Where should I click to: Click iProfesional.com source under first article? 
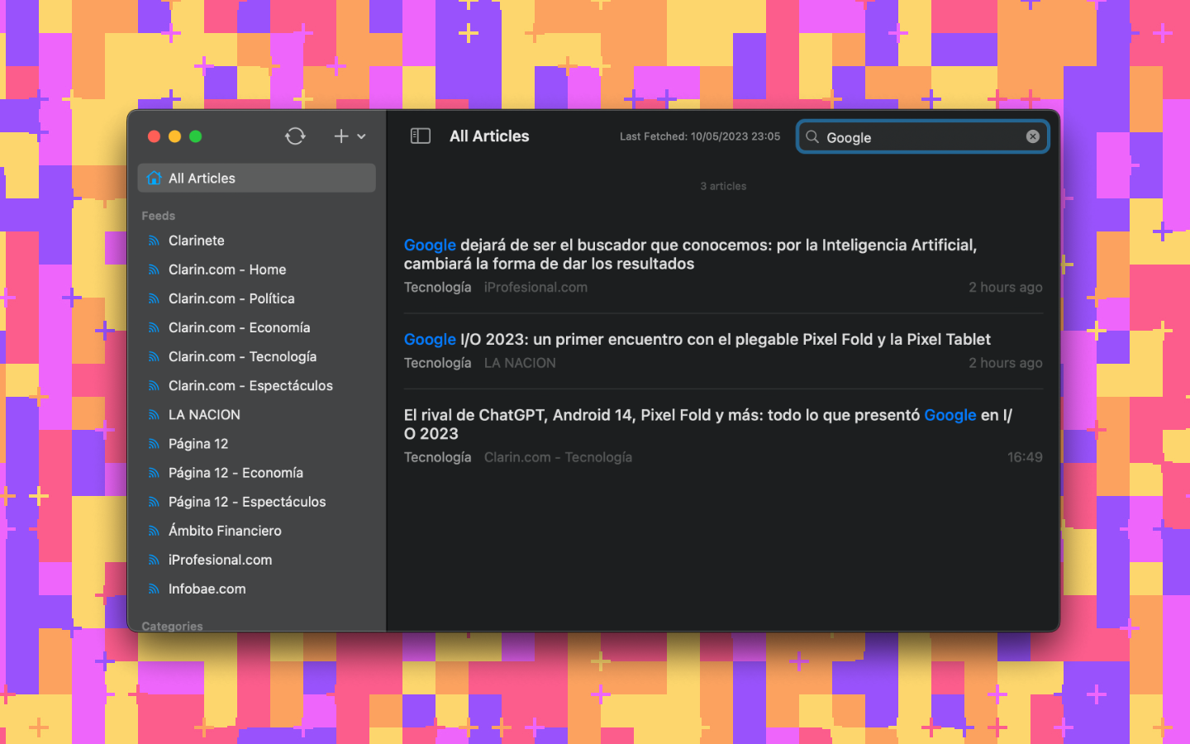coord(535,288)
